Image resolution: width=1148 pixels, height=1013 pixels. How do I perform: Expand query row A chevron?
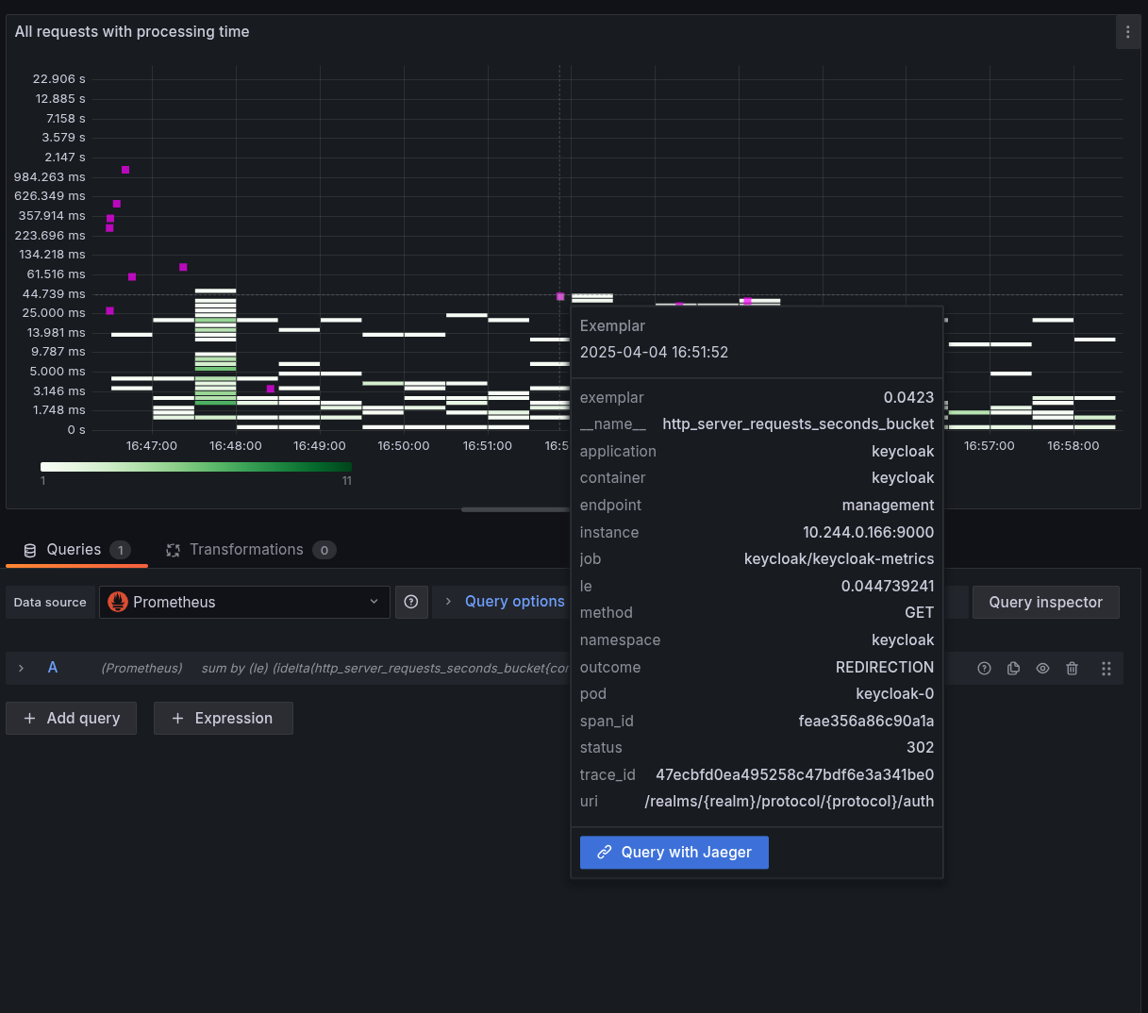(x=22, y=668)
